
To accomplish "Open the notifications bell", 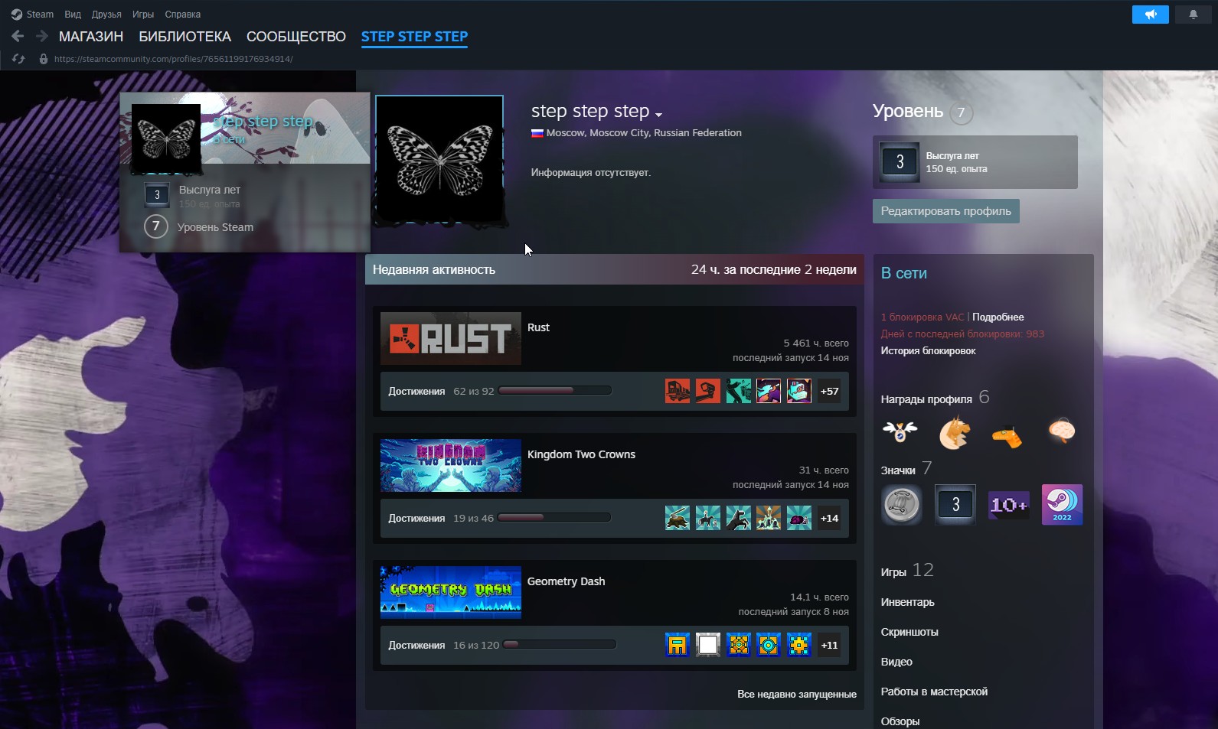I will coord(1193,14).
